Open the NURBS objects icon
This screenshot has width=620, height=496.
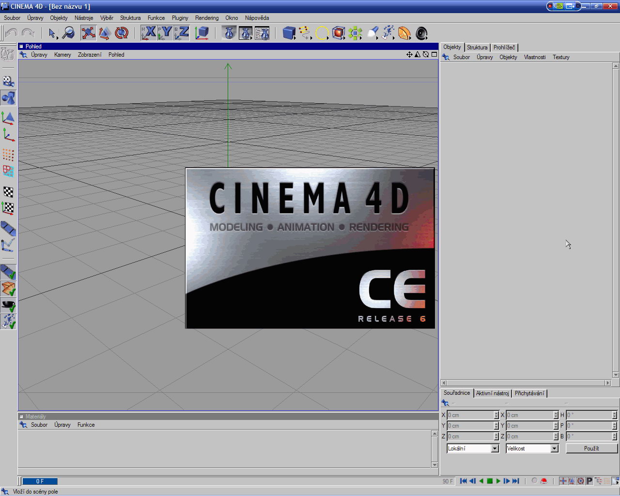[339, 33]
